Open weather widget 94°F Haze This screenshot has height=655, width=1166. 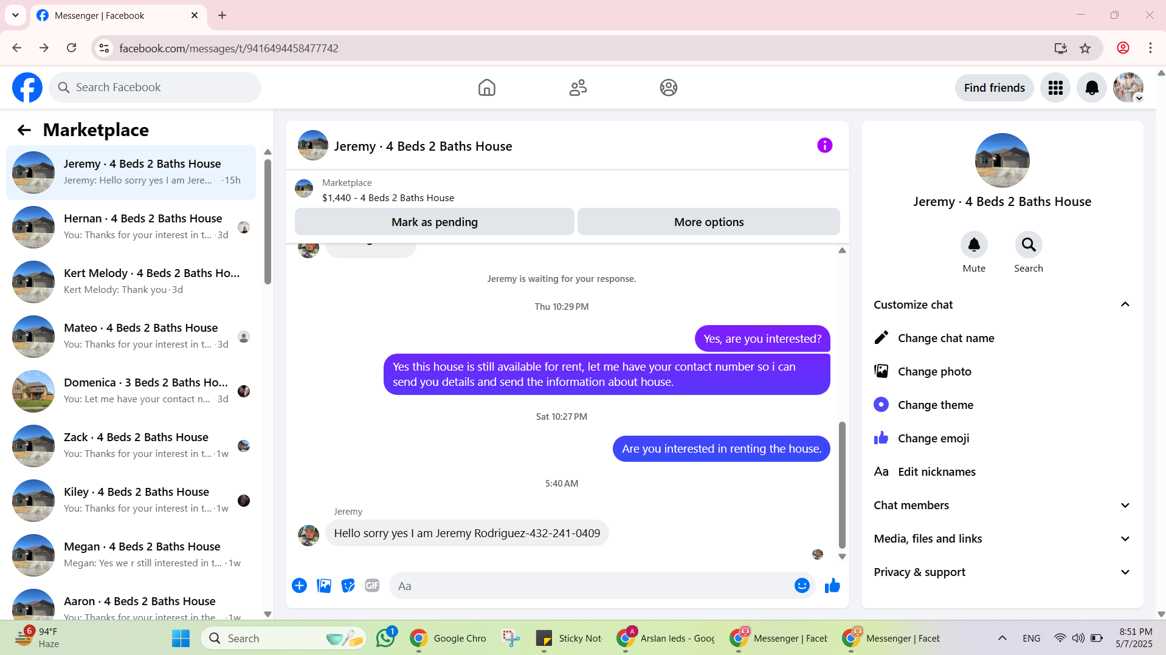coord(36,638)
